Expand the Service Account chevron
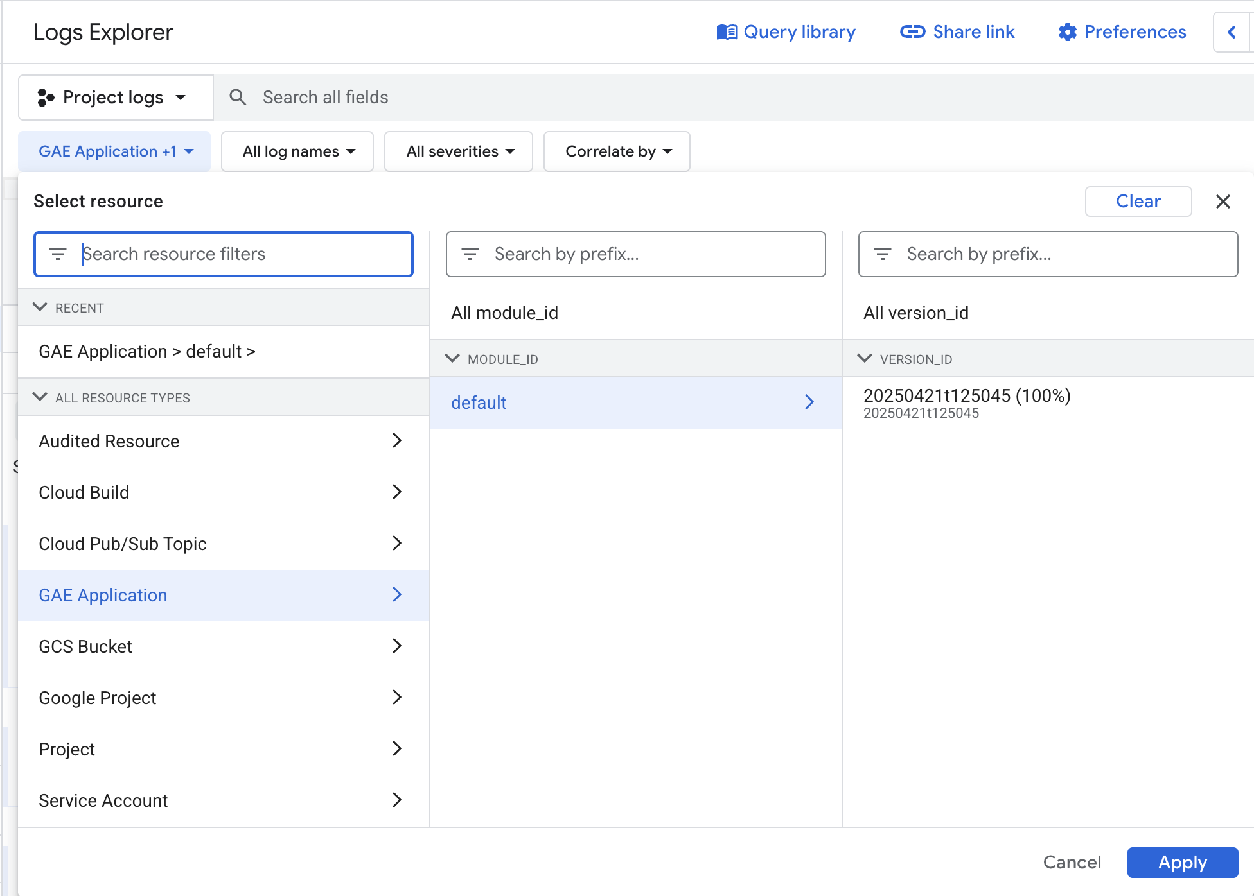 pos(397,800)
